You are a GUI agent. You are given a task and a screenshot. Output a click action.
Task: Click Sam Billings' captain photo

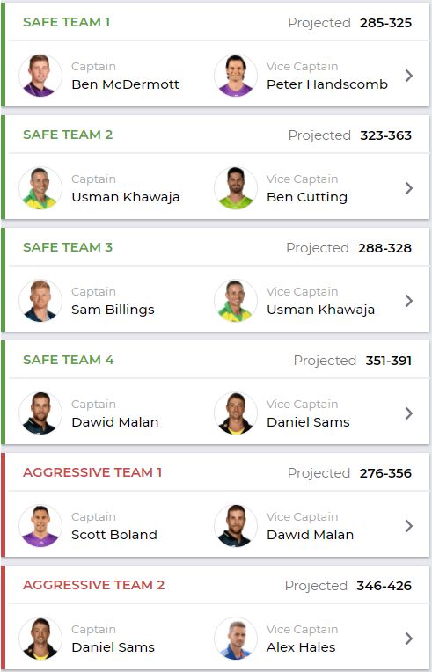40,301
